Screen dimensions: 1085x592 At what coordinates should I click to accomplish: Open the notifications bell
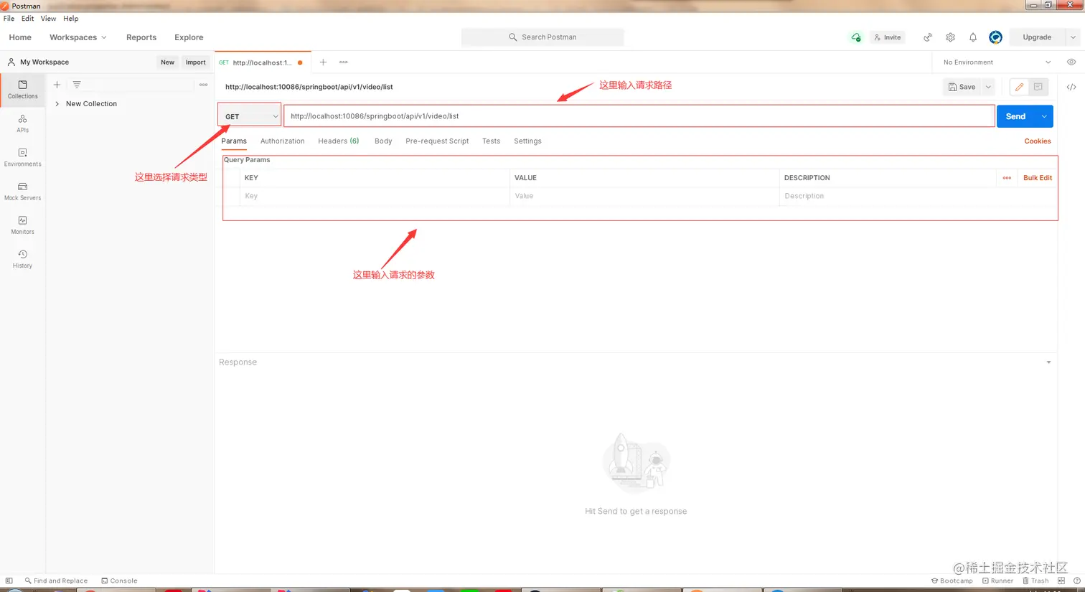973,37
